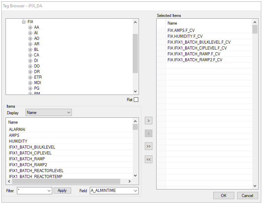Select FIX.IFIX1_BATCH_BULKLEVEL.F_CV in Selected Items

(x=209, y=42)
